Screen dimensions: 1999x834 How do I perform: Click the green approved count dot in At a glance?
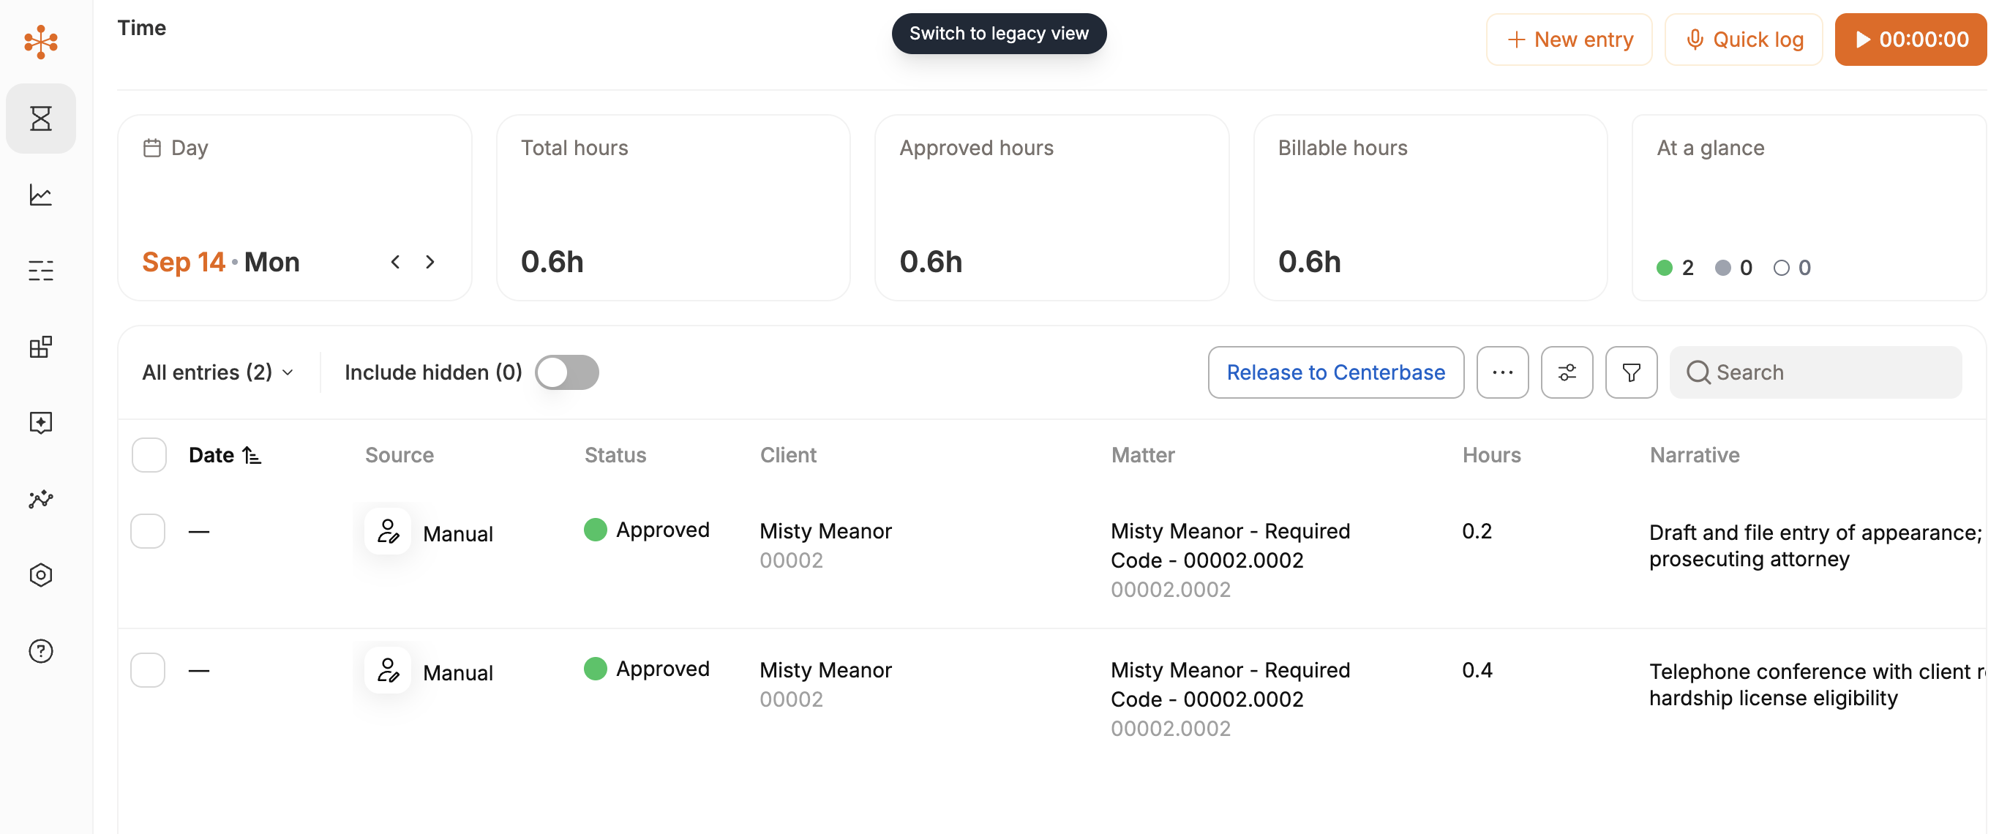pos(1664,268)
